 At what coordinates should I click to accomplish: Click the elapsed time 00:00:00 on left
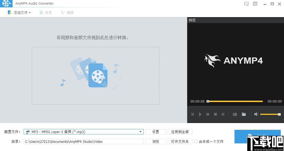click(x=197, y=101)
